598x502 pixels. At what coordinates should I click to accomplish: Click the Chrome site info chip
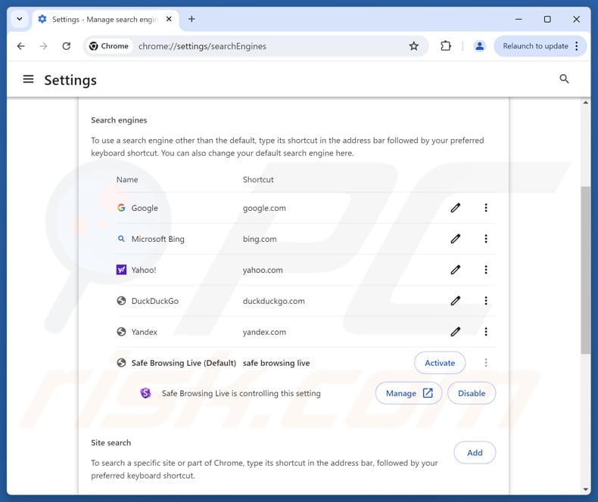point(109,46)
